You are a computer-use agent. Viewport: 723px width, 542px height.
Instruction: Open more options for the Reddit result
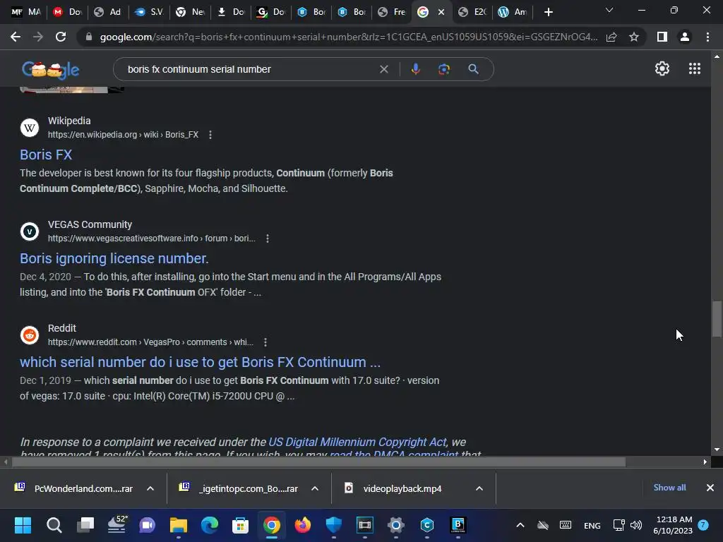[x=265, y=342]
